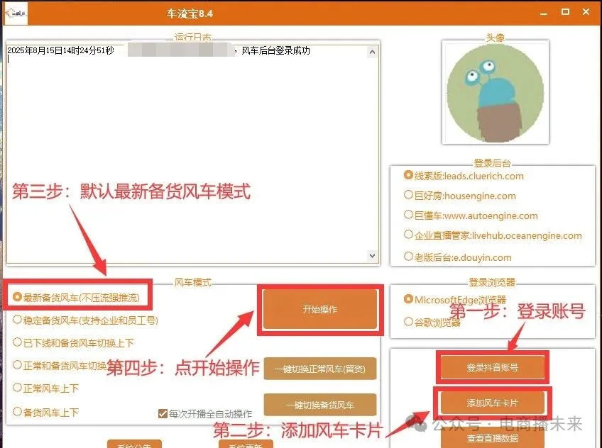Click 一键切换备货风车 button
This screenshot has height=448, width=602.
[x=319, y=405]
